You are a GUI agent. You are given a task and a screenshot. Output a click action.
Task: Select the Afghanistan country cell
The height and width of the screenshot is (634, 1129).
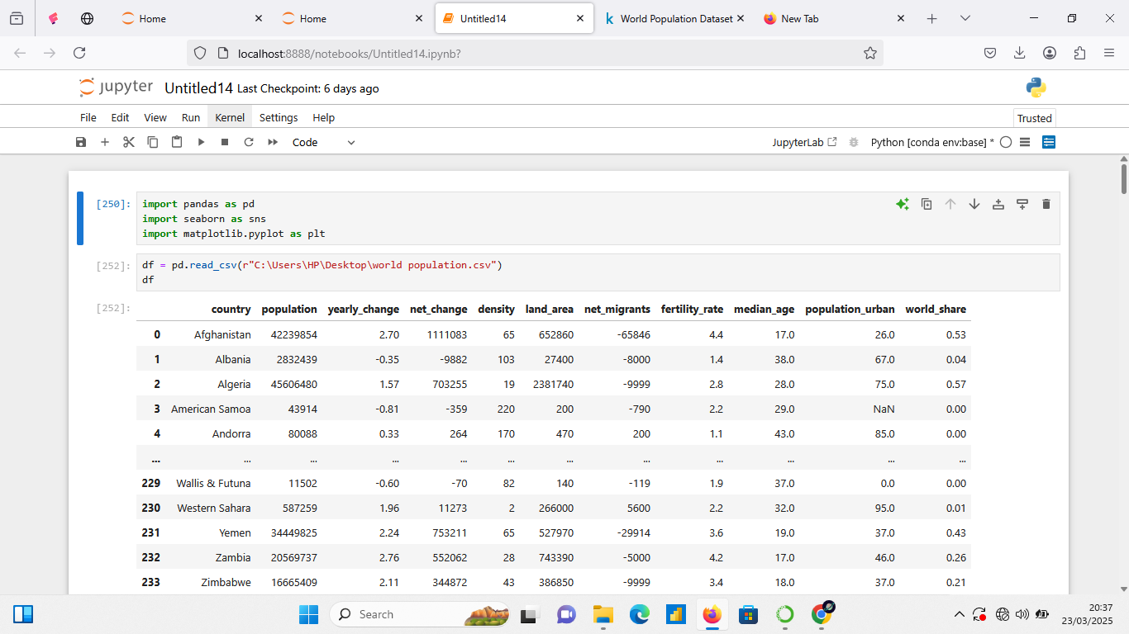coord(222,334)
